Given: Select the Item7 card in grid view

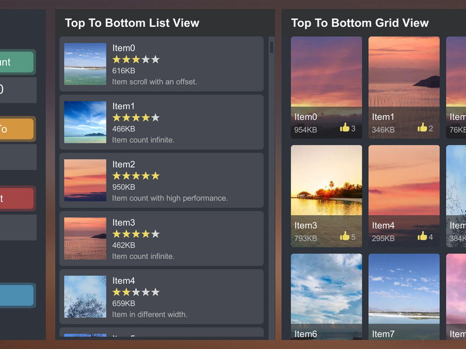Looking at the screenshot, I should 404,297.
